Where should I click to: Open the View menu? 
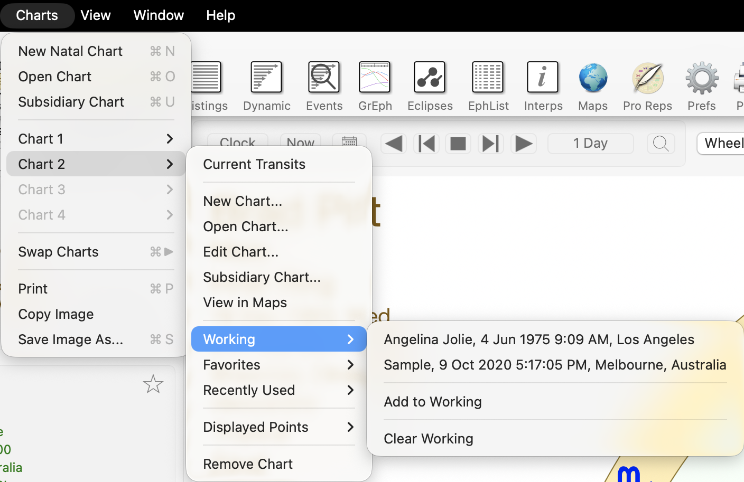tap(96, 15)
